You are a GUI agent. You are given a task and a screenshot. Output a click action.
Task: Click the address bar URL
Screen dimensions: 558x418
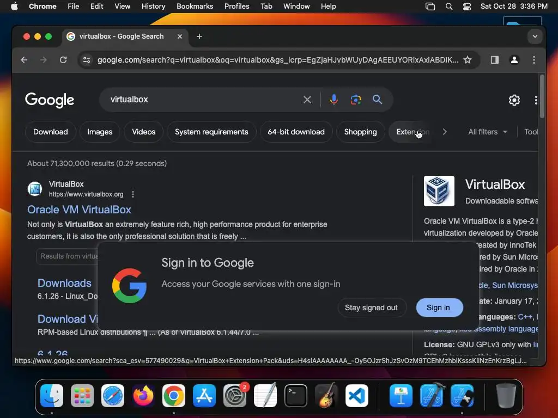277,60
